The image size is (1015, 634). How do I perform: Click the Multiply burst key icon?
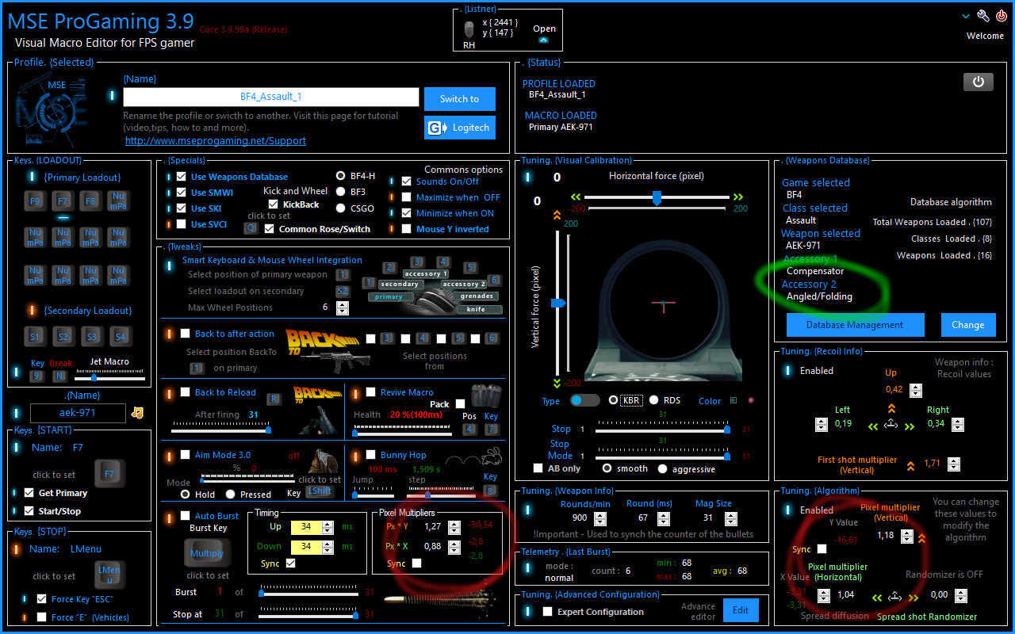pos(207,553)
